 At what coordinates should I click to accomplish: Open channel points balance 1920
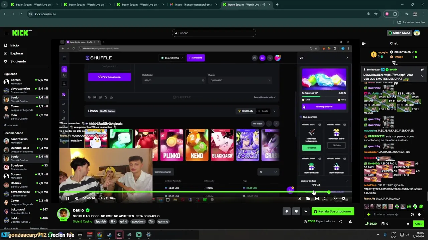tap(371, 224)
